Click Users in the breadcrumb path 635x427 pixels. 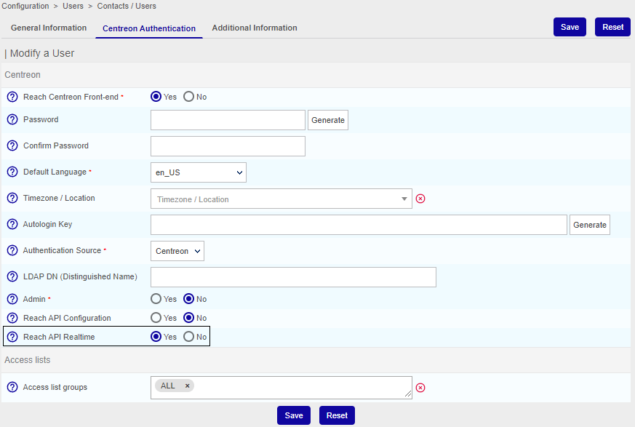(x=73, y=6)
